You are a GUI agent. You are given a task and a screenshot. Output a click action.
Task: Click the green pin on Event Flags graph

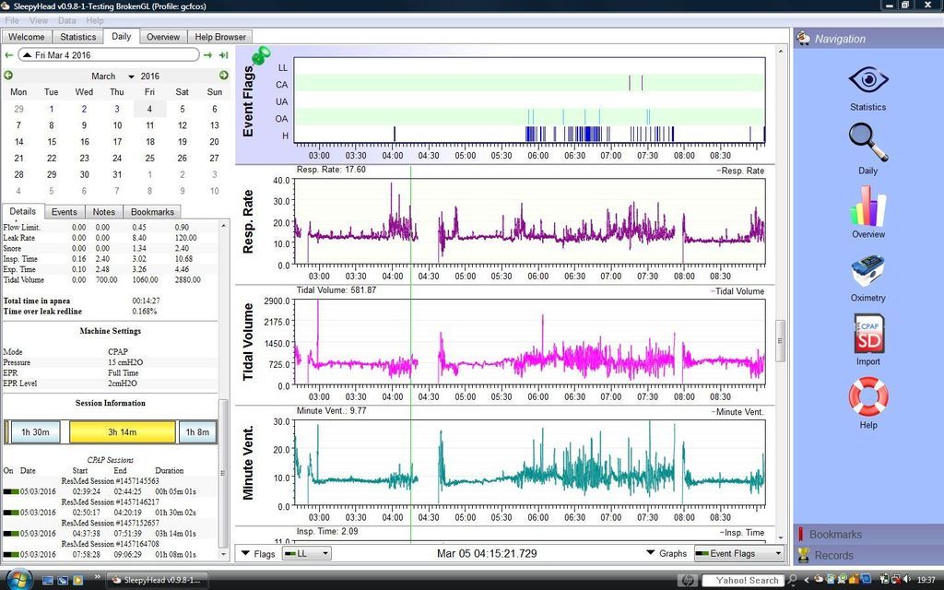[261, 56]
